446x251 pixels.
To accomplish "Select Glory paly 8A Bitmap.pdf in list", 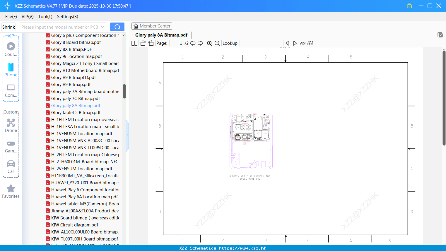I will pyautogui.click(x=73, y=106).
